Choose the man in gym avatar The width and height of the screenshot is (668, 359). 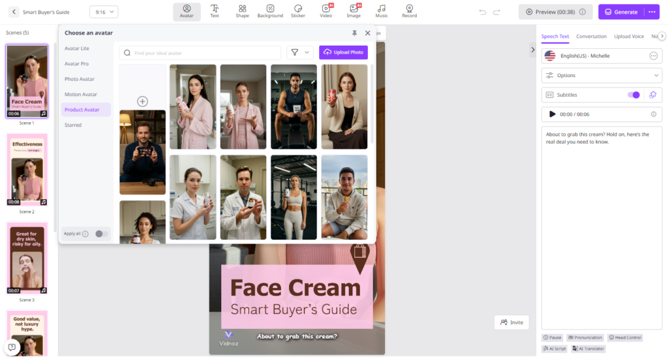(294, 106)
